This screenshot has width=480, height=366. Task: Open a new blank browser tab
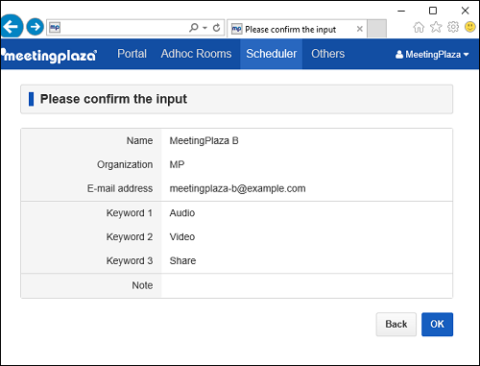pyautogui.click(x=376, y=29)
